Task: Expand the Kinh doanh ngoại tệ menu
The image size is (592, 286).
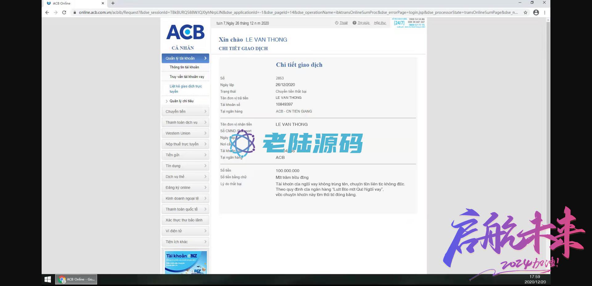Action: coord(185,198)
